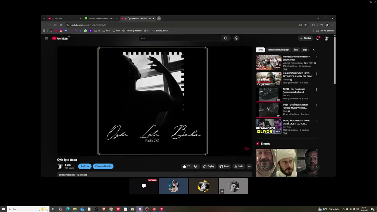The width and height of the screenshot is (377, 212).
Task: Click the magnifier search button
Action: coord(226,38)
